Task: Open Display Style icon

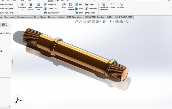Action: 104,21
